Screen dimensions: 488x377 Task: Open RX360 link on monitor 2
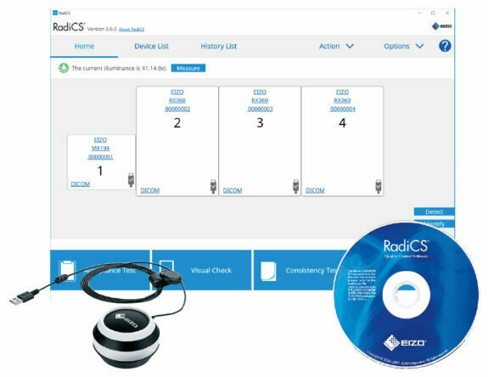tap(177, 100)
